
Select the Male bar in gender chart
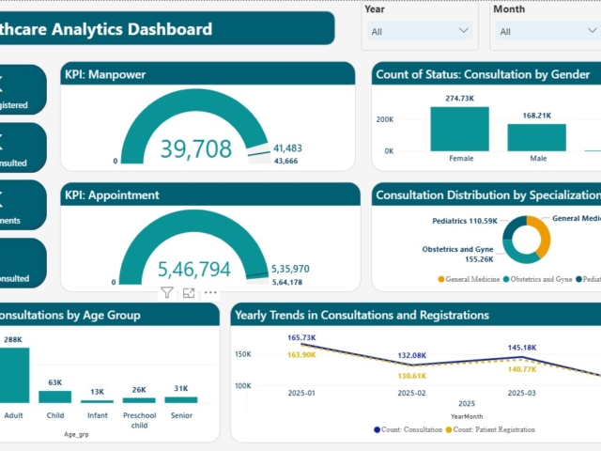(537, 137)
